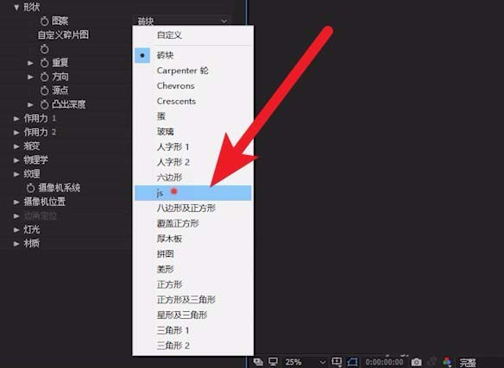Expand the greyed 边角定位 group
The width and height of the screenshot is (504, 368).
[x=16, y=215]
